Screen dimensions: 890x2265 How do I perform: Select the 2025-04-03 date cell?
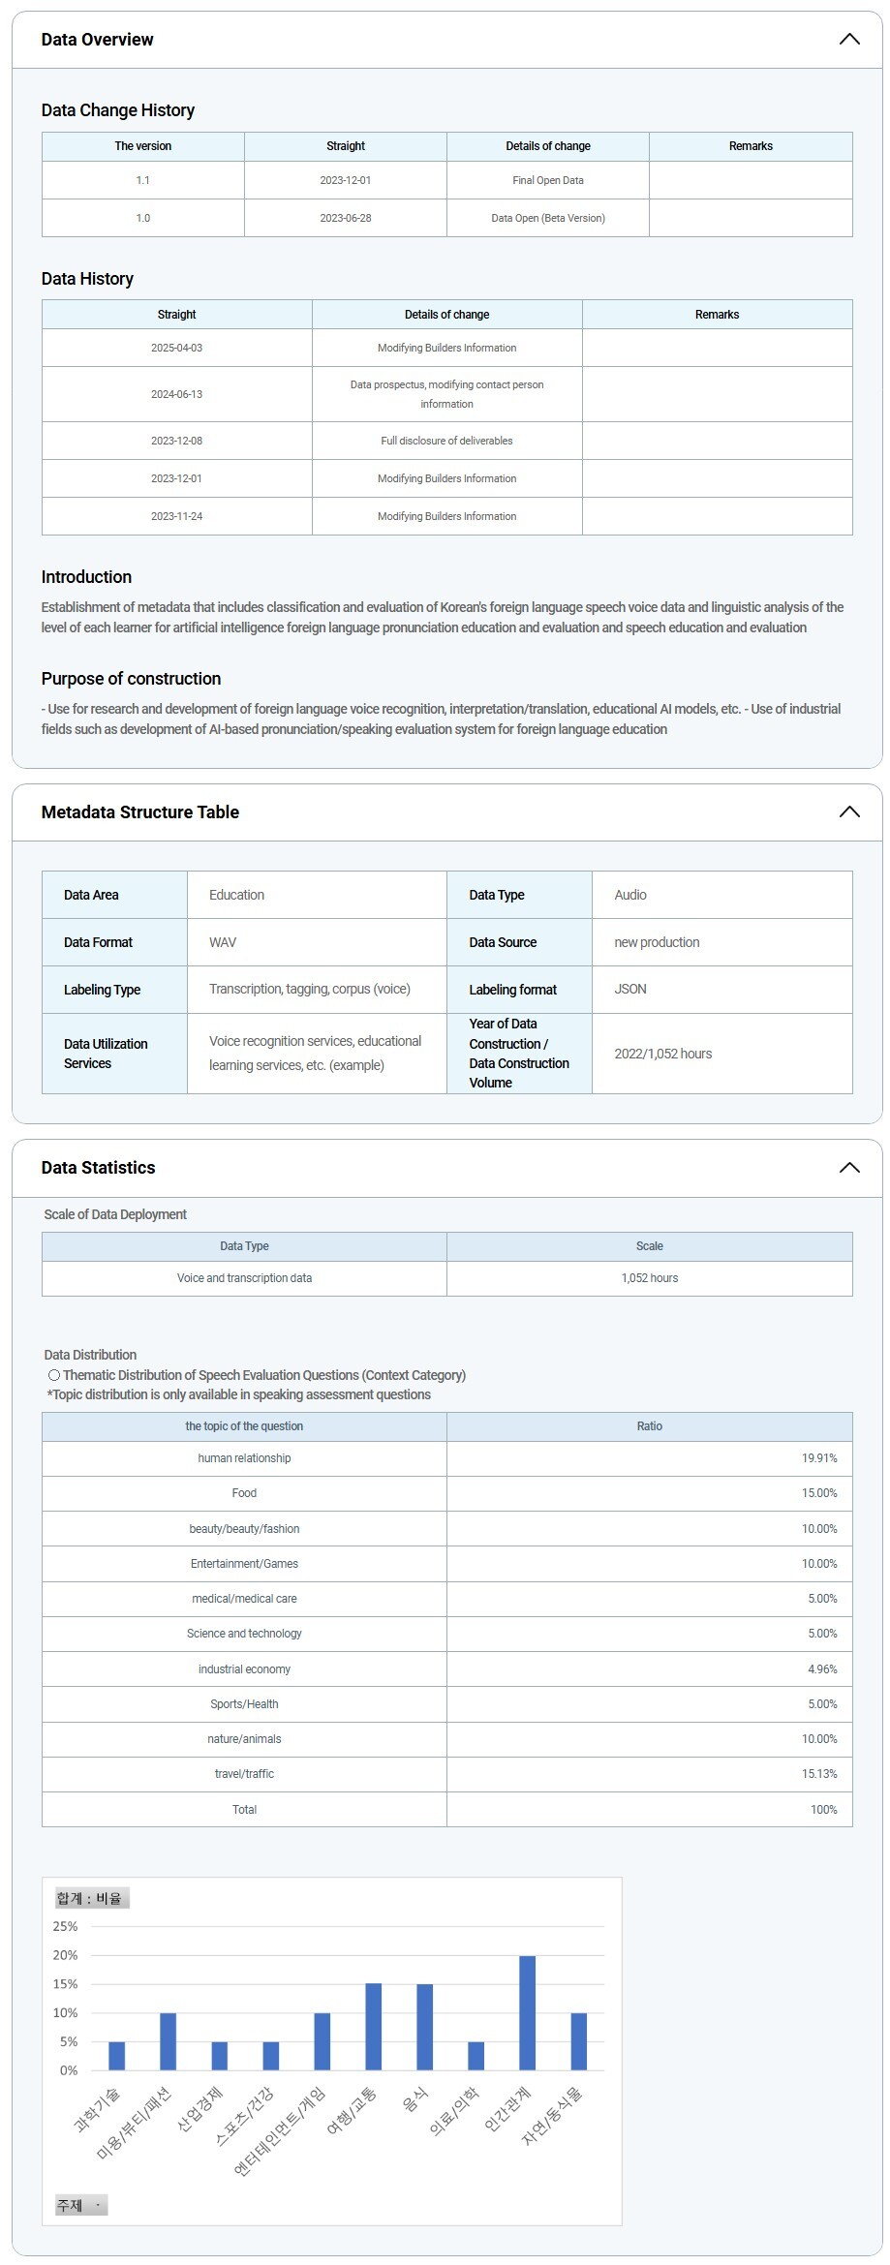pyautogui.click(x=176, y=348)
